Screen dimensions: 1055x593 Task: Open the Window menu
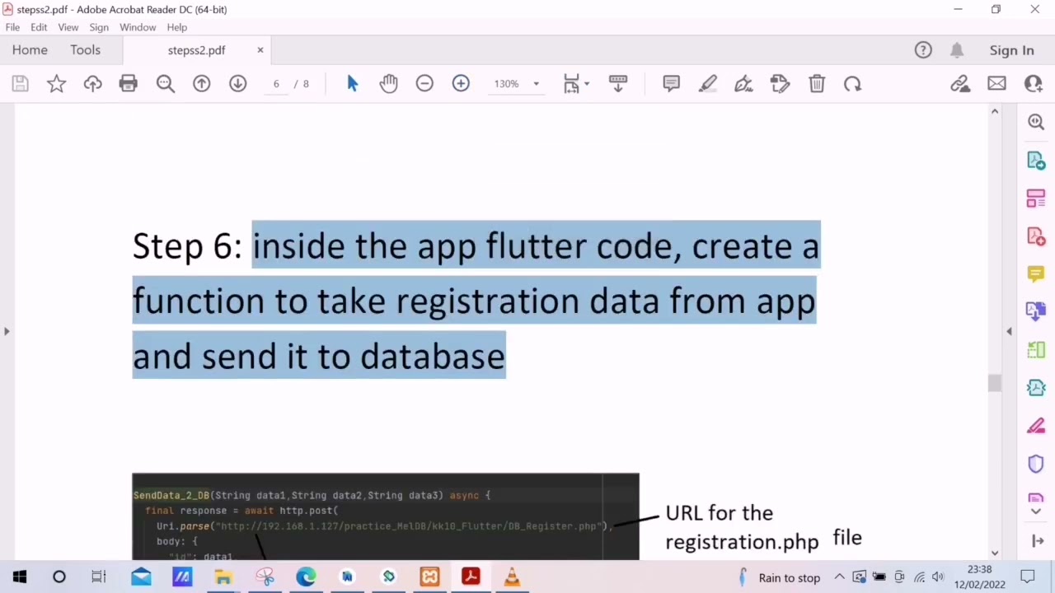138,27
